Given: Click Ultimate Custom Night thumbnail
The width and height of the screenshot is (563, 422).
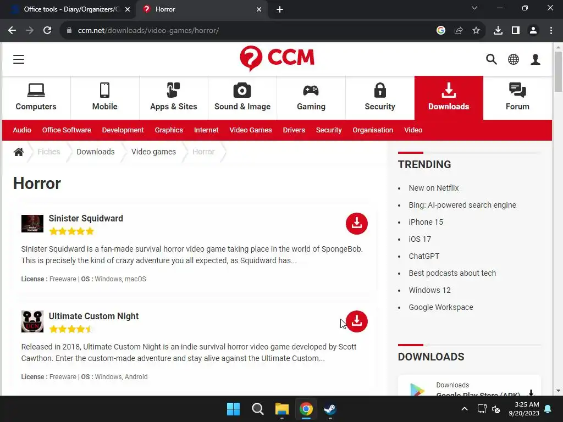Looking at the screenshot, I should (x=32, y=321).
